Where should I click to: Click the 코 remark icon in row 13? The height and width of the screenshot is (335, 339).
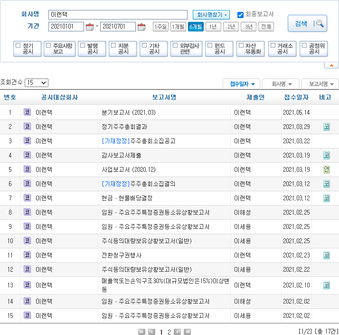tap(327, 285)
